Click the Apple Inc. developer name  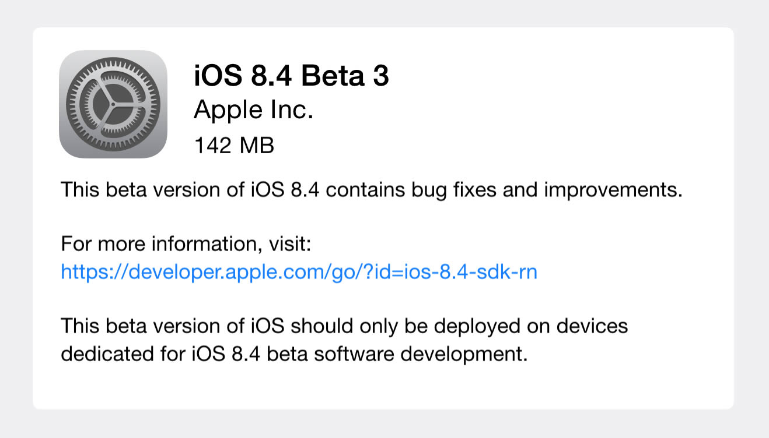254,110
